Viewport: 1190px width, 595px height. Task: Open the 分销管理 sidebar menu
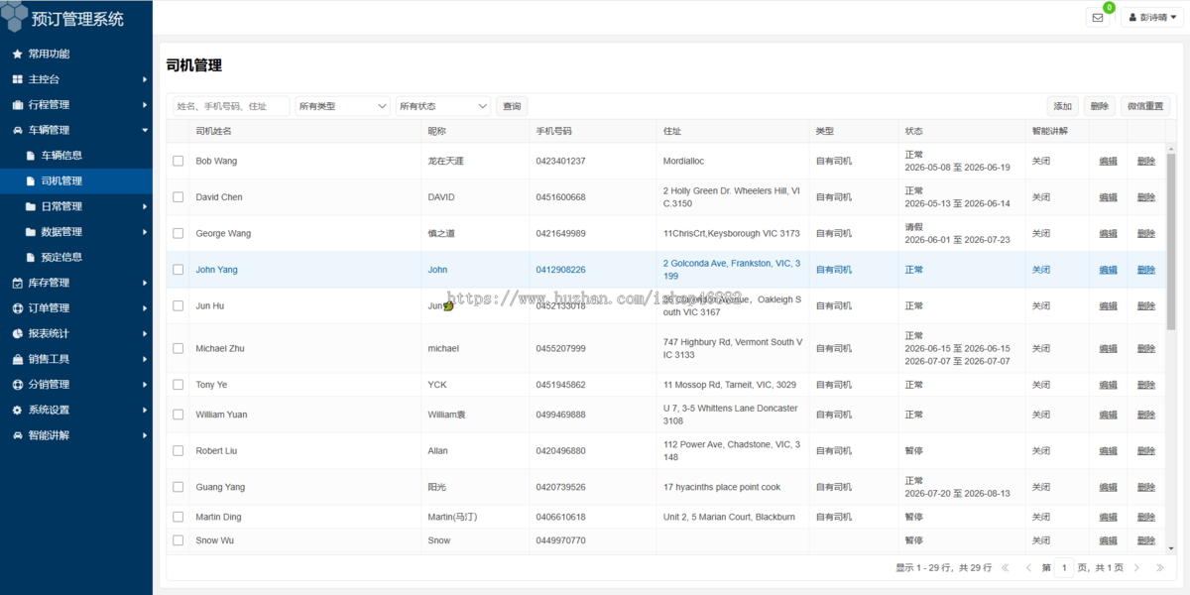click(x=76, y=385)
